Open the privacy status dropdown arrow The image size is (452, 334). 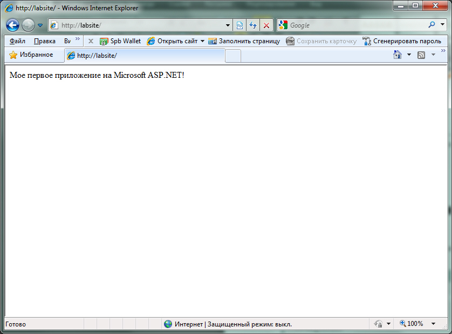click(388, 324)
